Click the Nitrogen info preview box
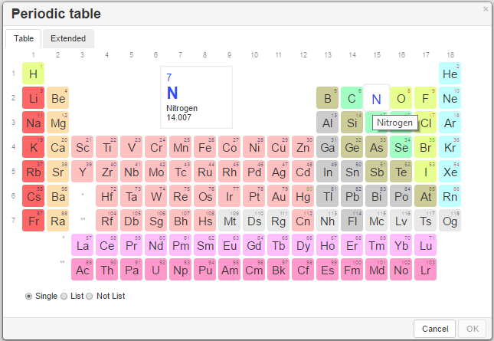Viewport: 494px width, 341px height. tap(196, 97)
